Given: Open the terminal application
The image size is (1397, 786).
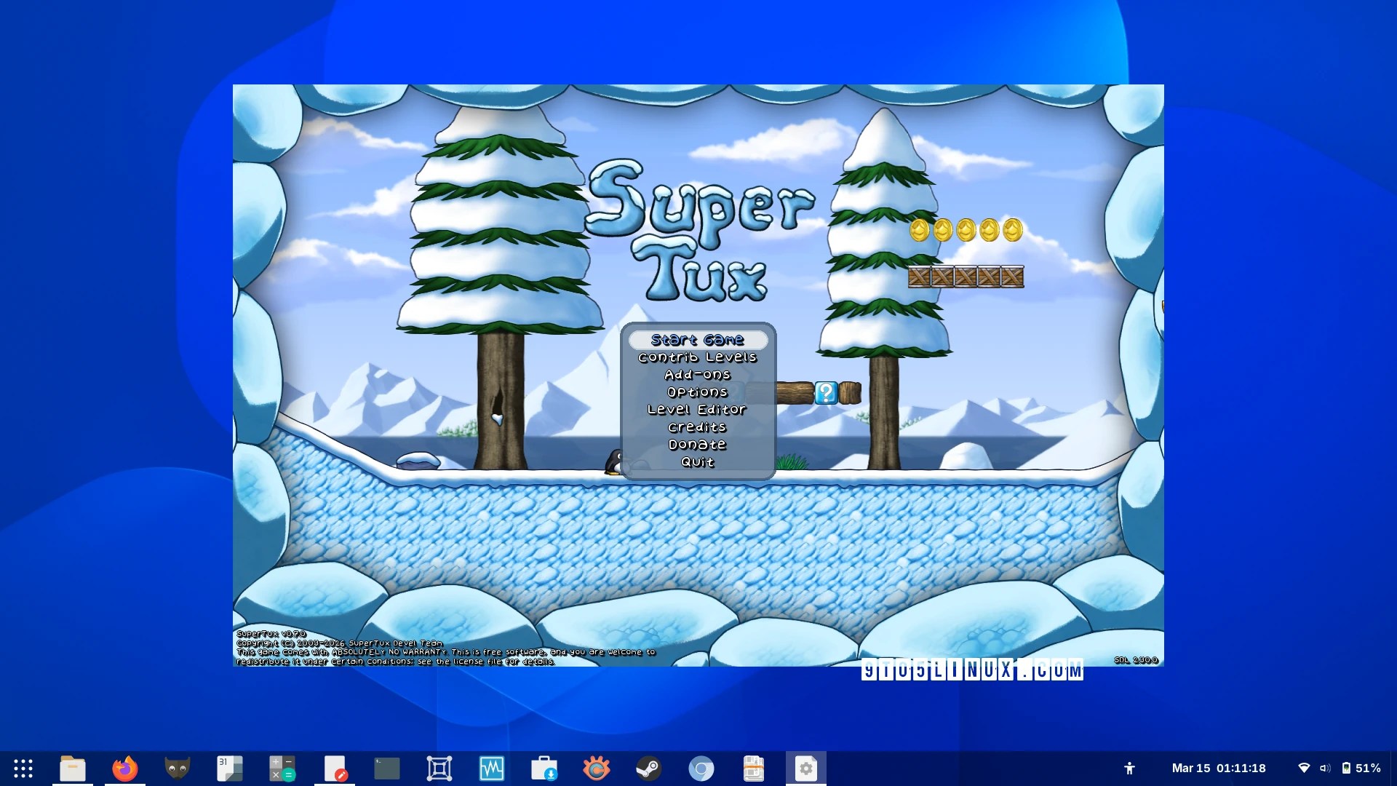Looking at the screenshot, I should click(387, 768).
